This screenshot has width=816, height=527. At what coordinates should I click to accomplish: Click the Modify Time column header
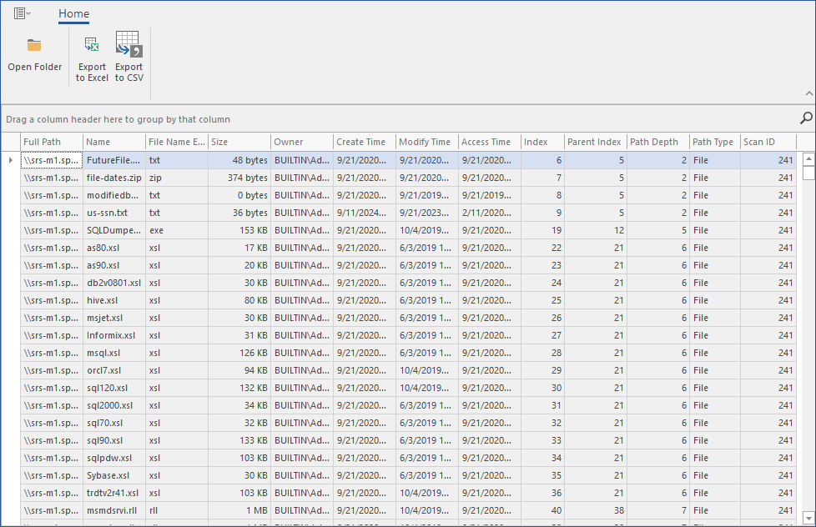pos(426,142)
